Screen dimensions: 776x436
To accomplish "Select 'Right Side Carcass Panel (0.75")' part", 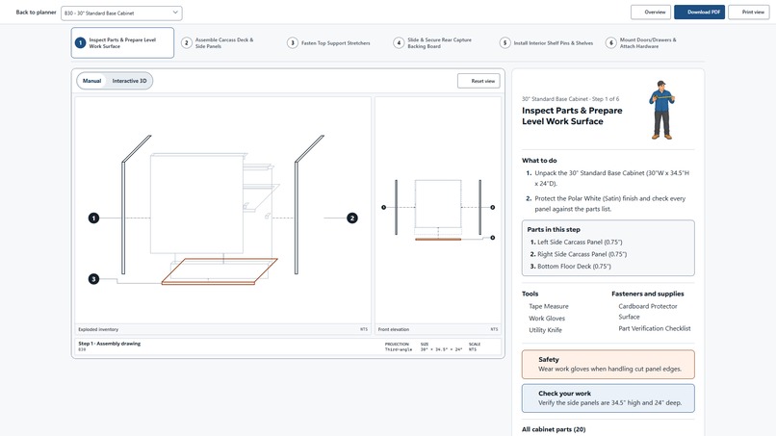I will tap(582, 254).
